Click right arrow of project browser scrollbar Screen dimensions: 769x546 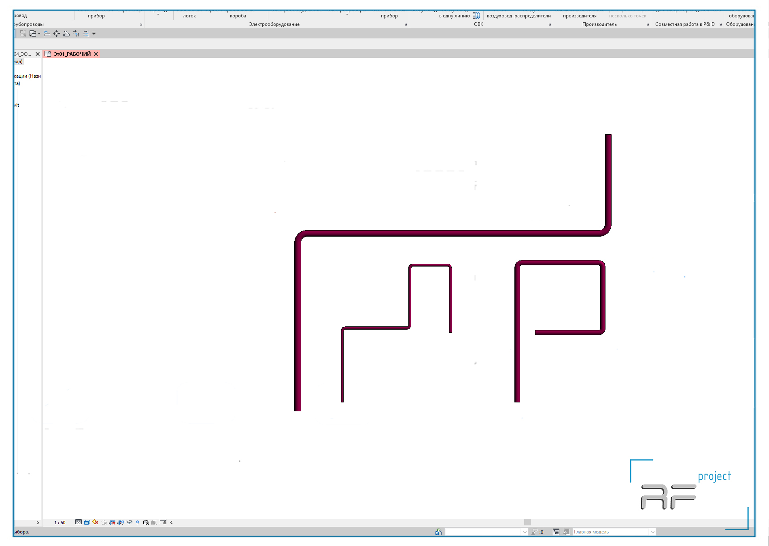point(38,523)
